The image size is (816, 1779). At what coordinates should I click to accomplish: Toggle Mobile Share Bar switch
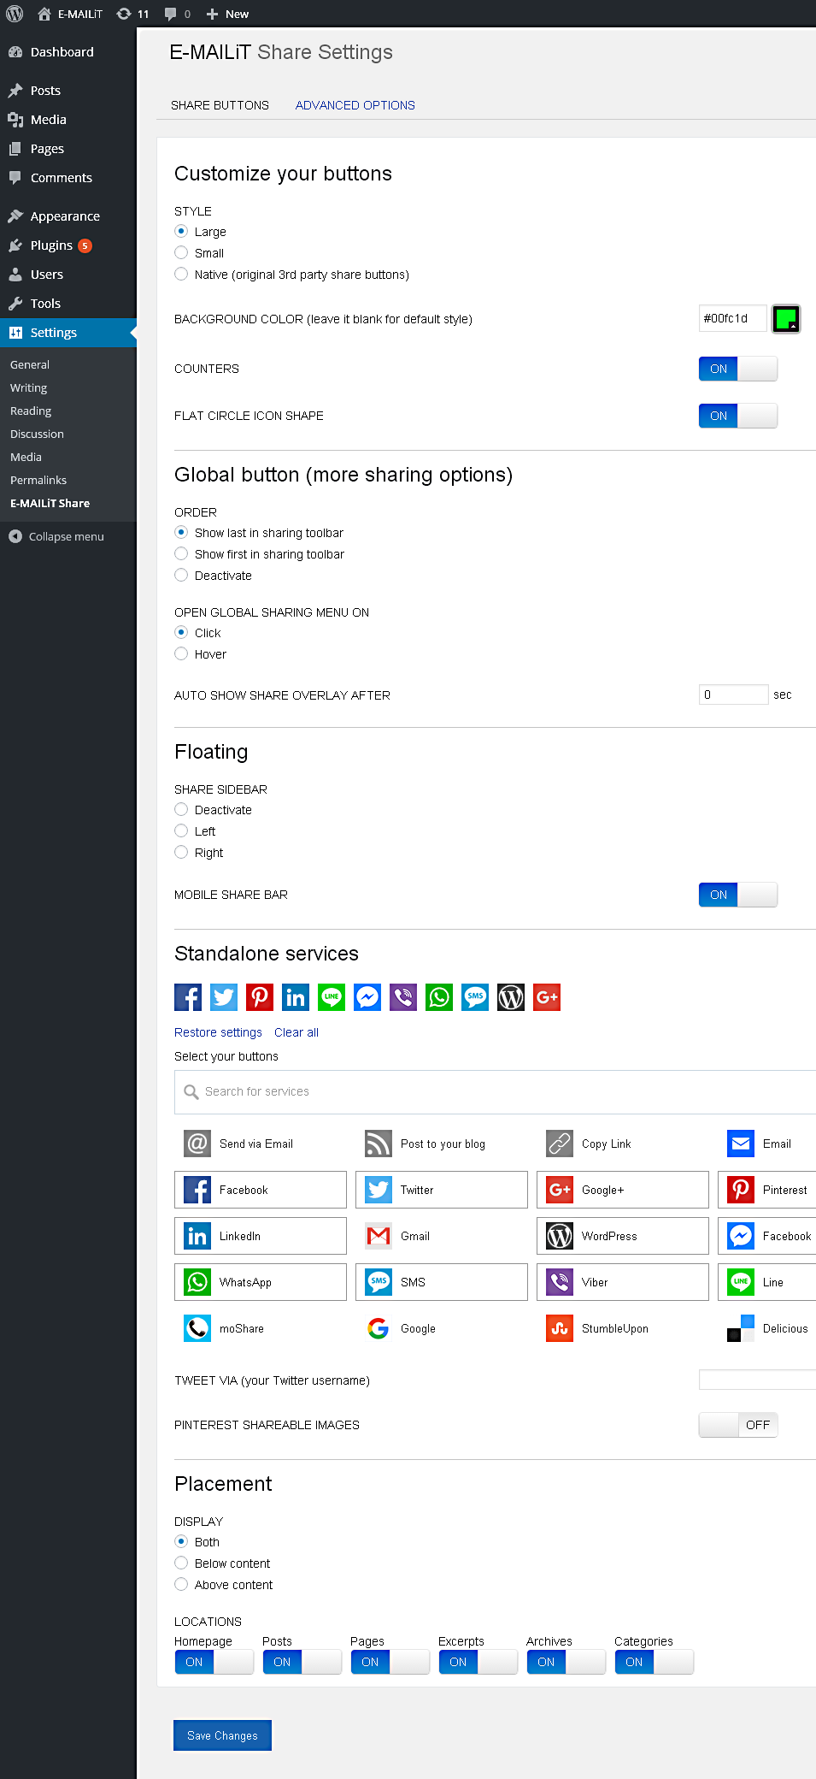[738, 895]
